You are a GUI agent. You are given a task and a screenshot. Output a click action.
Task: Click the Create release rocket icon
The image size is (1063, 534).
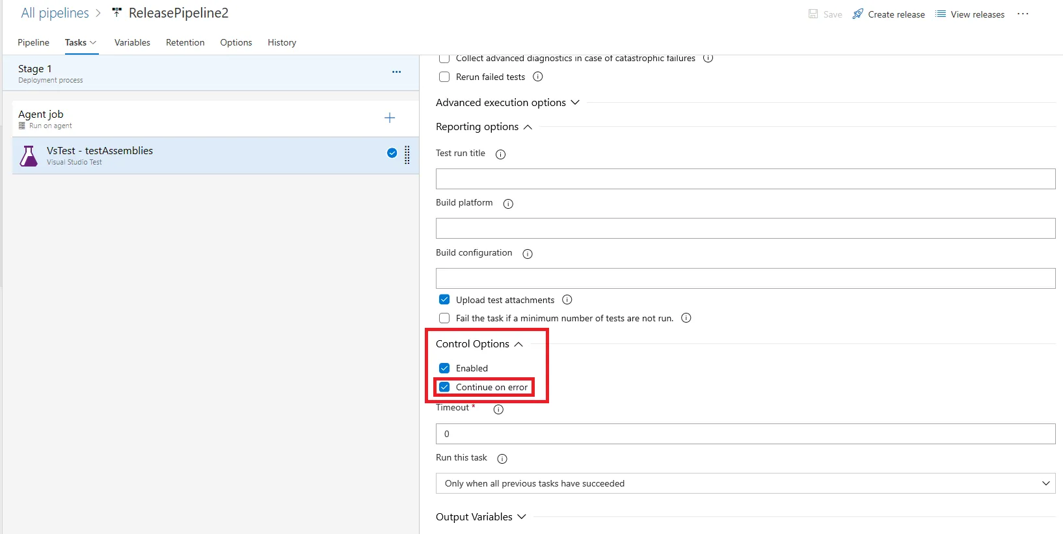[x=858, y=14]
